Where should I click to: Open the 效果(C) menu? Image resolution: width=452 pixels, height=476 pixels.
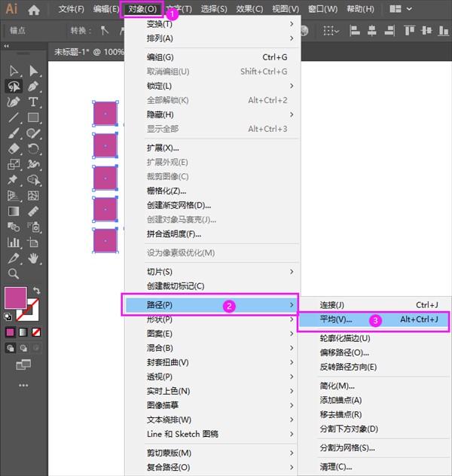[x=249, y=9]
